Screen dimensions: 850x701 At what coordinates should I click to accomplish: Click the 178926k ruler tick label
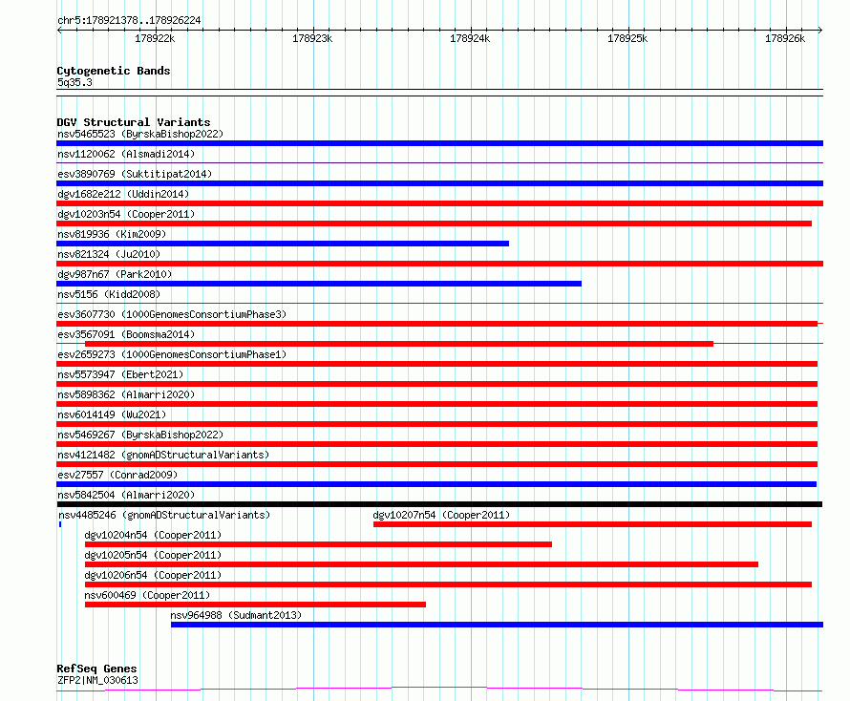coord(785,38)
